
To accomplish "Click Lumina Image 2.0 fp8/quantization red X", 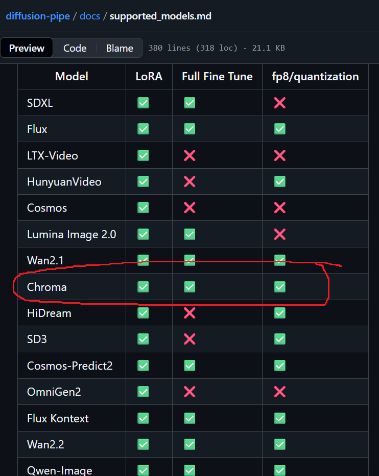I will coord(279,234).
